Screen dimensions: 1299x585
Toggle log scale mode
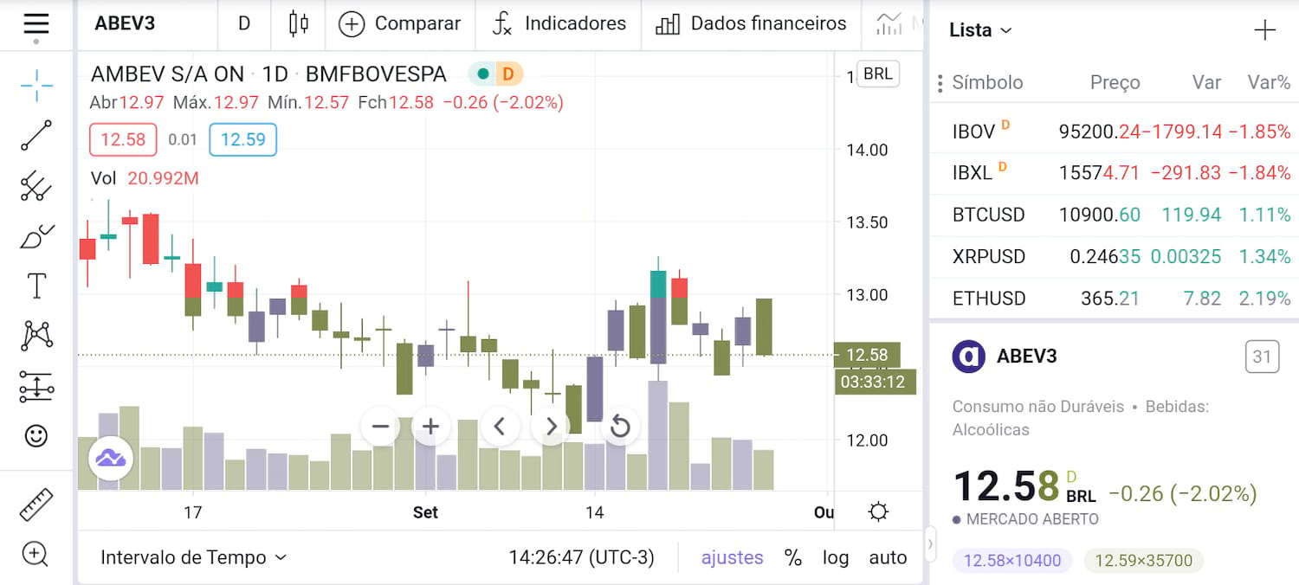coord(835,557)
